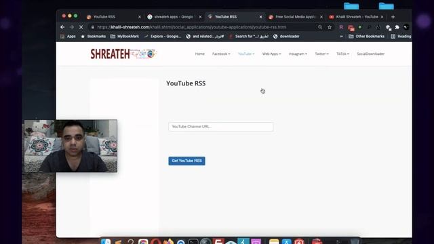Screen dimensions: 434x244
Task: Click the address bar URL
Action: (x=191, y=27)
